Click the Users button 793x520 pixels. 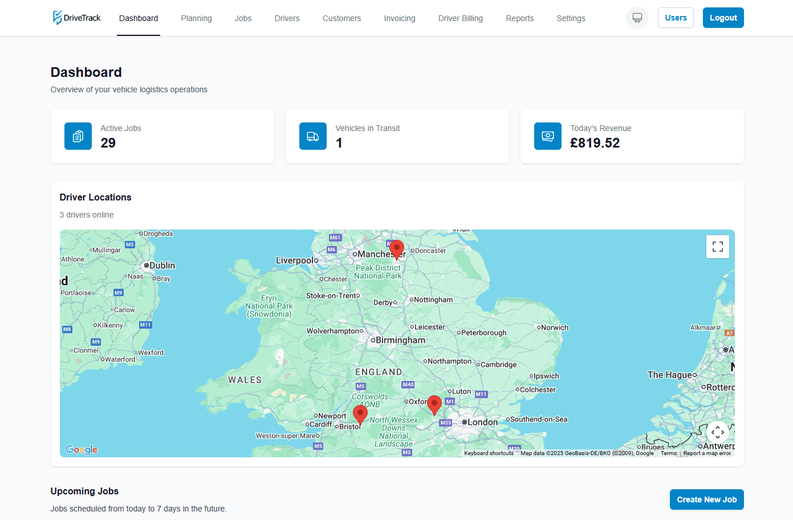pos(676,18)
